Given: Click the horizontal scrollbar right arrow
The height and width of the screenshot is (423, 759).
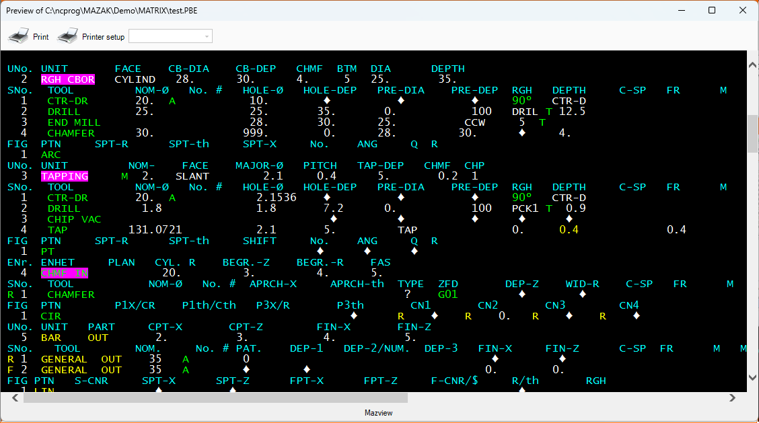Looking at the screenshot, I should pyautogui.click(x=732, y=398).
